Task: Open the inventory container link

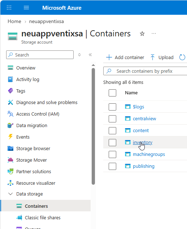Action: click(x=143, y=142)
